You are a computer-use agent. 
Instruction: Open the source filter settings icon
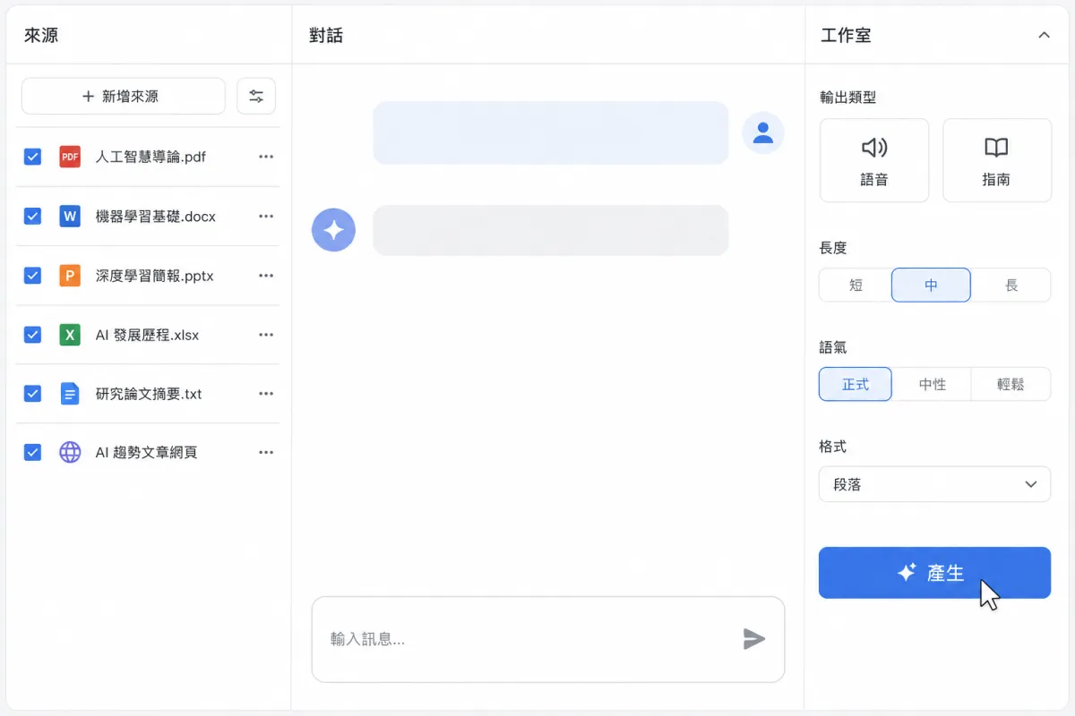coord(256,96)
